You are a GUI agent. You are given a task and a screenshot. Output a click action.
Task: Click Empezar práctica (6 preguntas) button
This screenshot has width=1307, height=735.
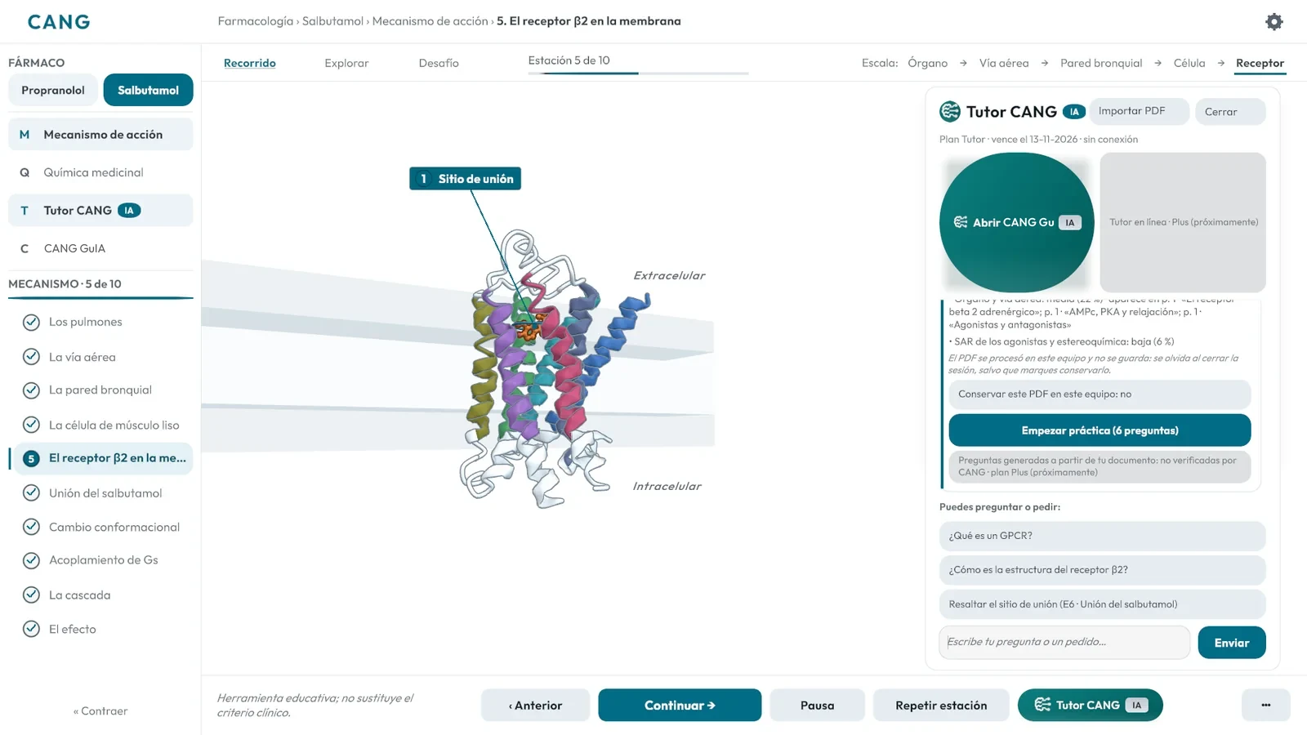(x=1100, y=430)
